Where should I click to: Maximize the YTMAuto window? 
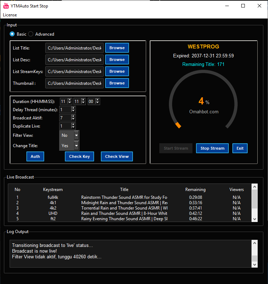[243, 6]
